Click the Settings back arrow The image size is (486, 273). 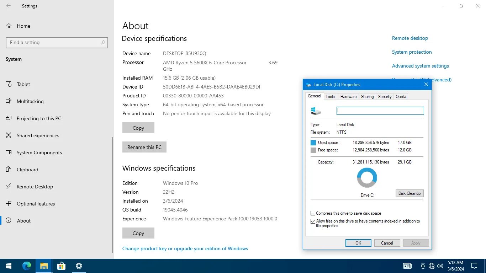coord(9,6)
